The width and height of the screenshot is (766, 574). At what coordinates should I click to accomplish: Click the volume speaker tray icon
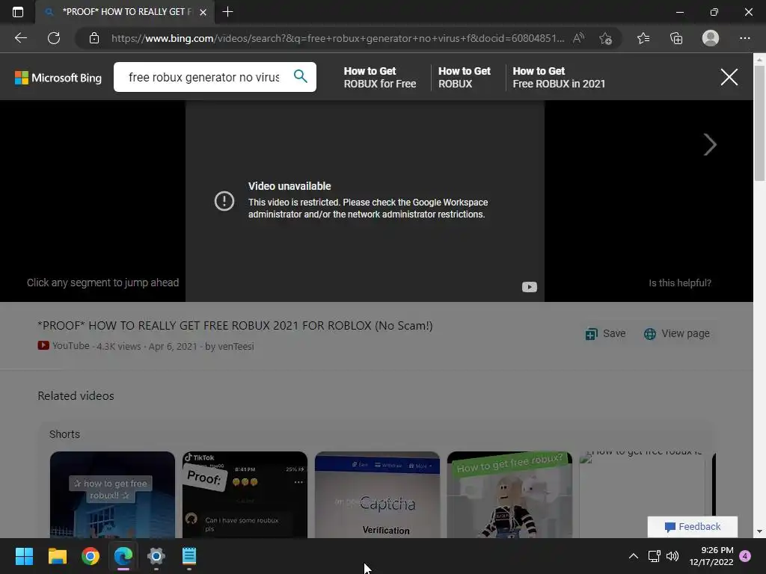coord(672,556)
